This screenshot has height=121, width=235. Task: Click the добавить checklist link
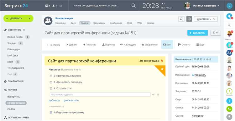(54, 100)
